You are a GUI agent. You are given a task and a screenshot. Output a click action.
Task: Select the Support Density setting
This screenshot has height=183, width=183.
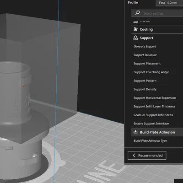pyautogui.click(x=145, y=89)
